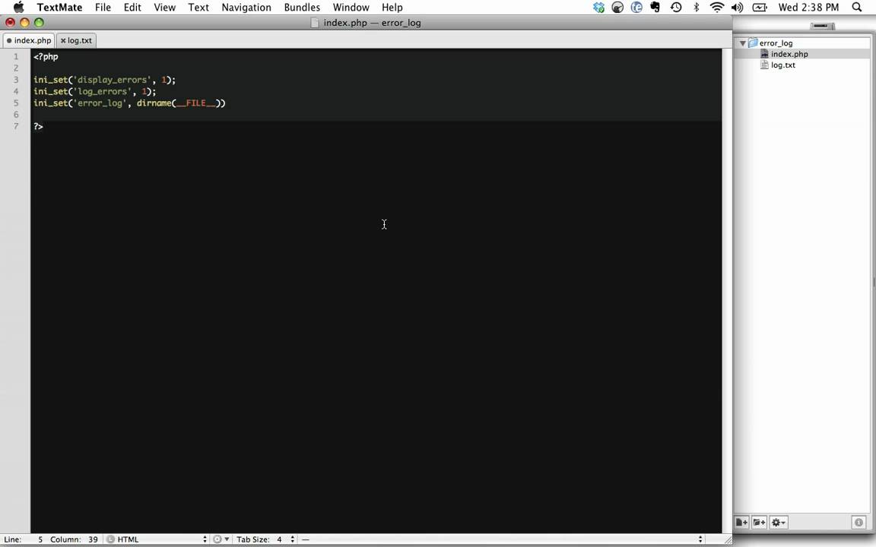Click the vertical scrollbar of the editor
876x547 pixels.
point(727,290)
